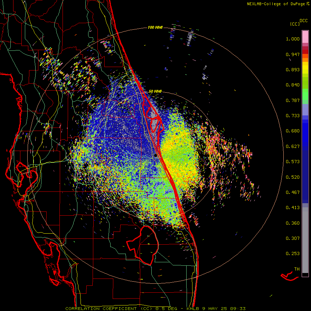Select the 0.680 scale value
This screenshot has height=311, width=311.
[293, 131]
